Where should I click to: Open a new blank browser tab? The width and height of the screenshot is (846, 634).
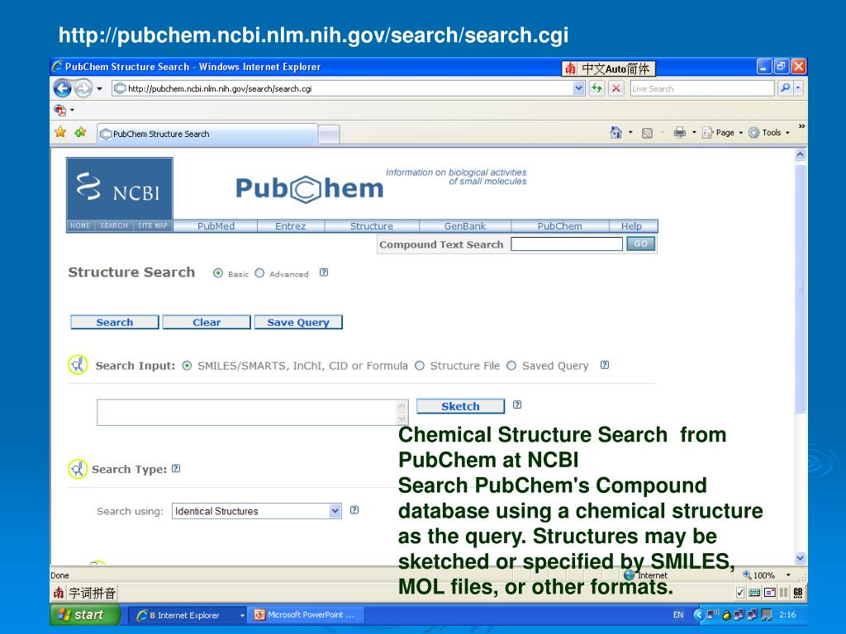pyautogui.click(x=329, y=135)
